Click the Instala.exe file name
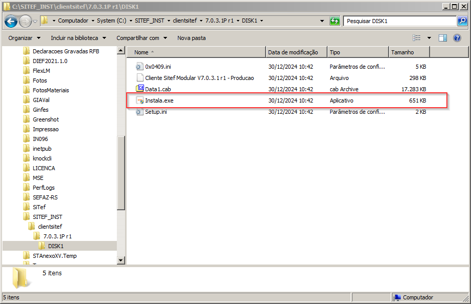Screen dimensions: 471x304 (x=159, y=100)
